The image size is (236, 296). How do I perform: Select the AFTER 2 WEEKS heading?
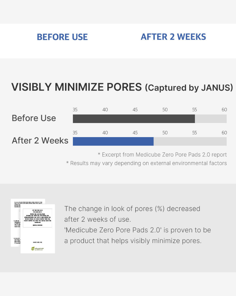173,37
